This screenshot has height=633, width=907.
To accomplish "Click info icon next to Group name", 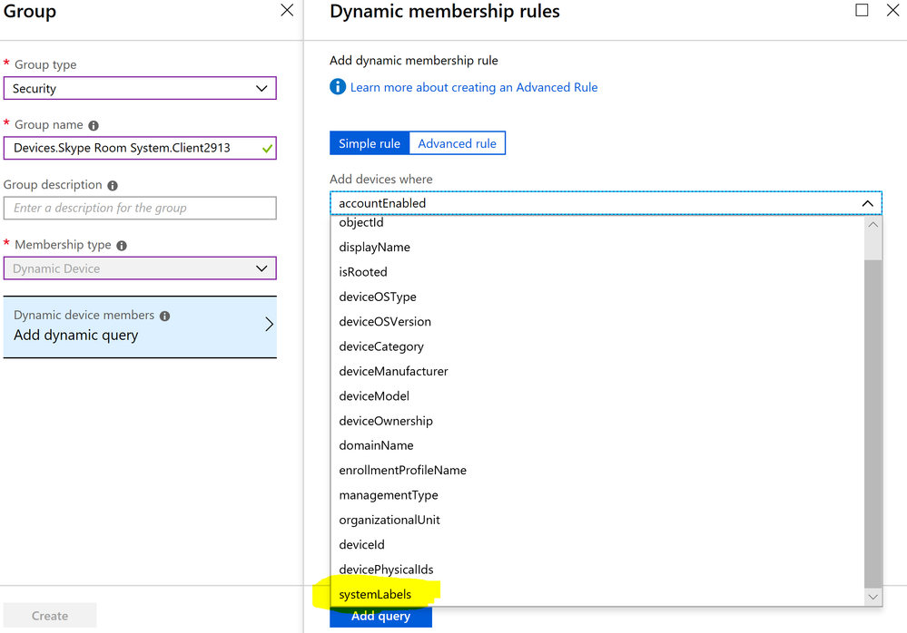I will (x=94, y=126).
